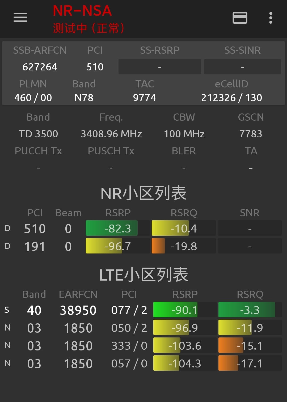
Task: Click the RSRP bar of NR cell 510
Action: [x=111, y=228]
